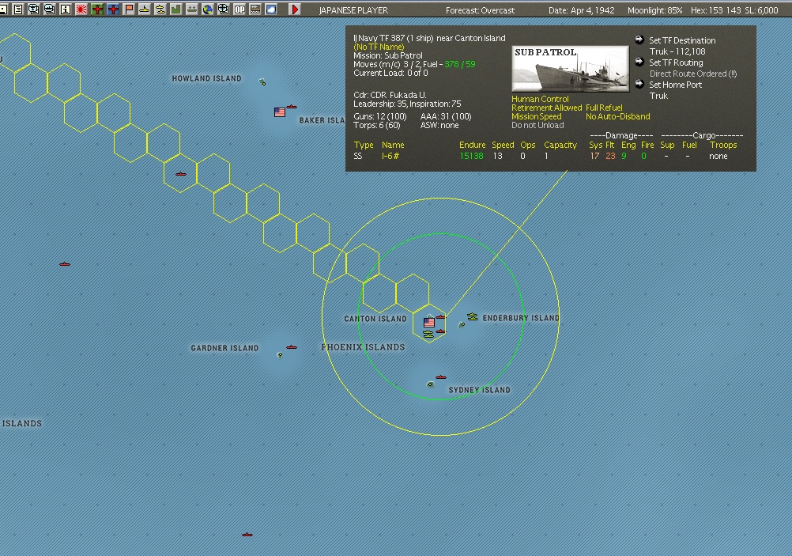Viewport: 792px width, 556px height.
Task: Click the red play end-turn arrow
Action: 295,9
